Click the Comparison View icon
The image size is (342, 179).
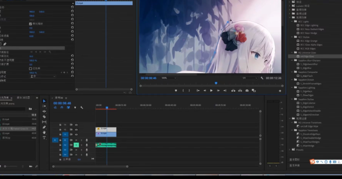(x=254, y=91)
